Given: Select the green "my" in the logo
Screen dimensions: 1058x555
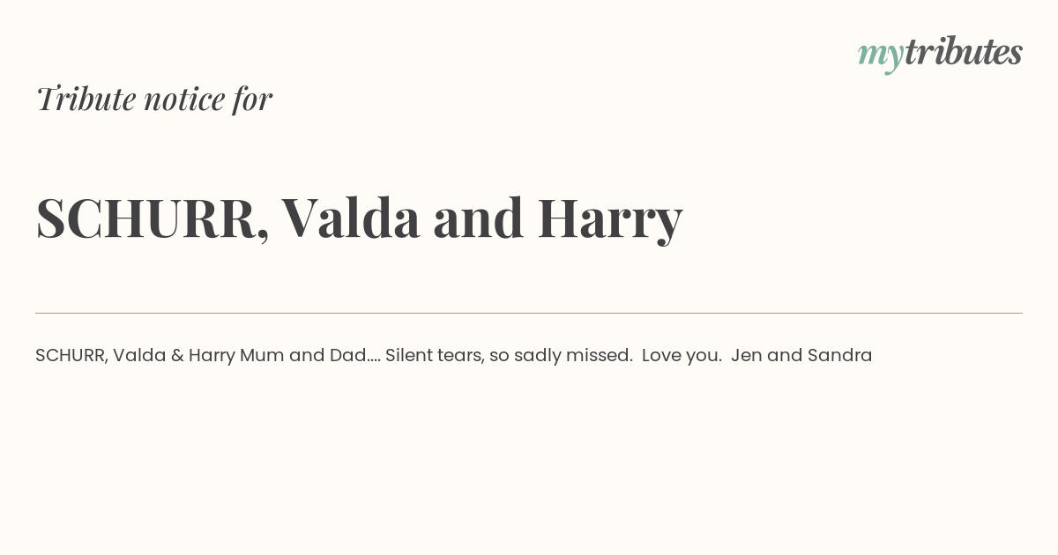Looking at the screenshot, I should point(881,57).
